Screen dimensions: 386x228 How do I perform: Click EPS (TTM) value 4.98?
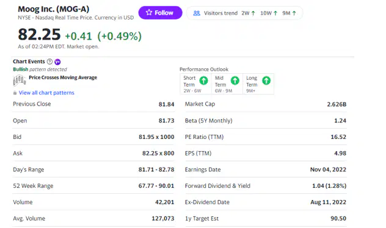coord(340,153)
